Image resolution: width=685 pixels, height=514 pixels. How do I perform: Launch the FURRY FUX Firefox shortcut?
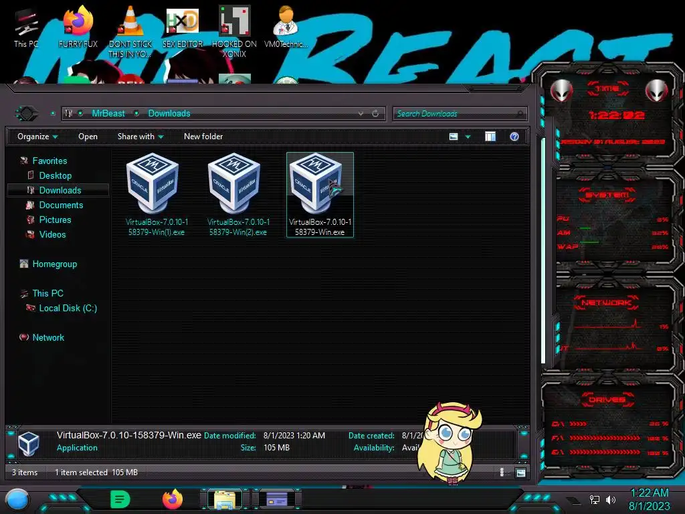tap(78, 27)
